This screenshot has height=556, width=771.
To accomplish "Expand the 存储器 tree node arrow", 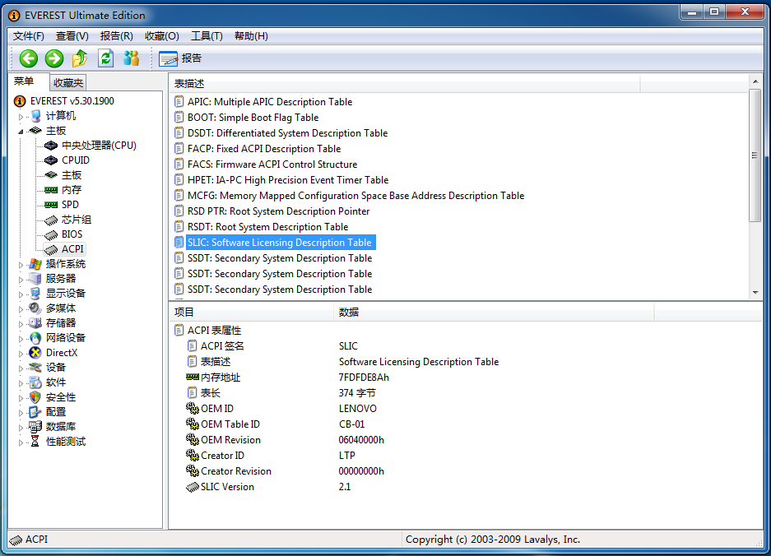I will [21, 324].
